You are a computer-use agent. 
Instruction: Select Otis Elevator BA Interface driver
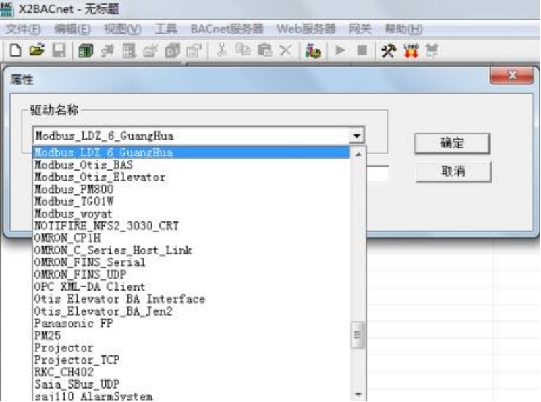tap(191, 299)
